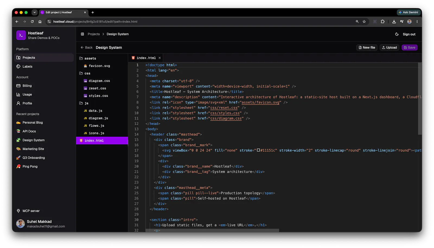Screen dimensions: 434x248
Task: Close the index.html editor tab
Action: click(160, 58)
